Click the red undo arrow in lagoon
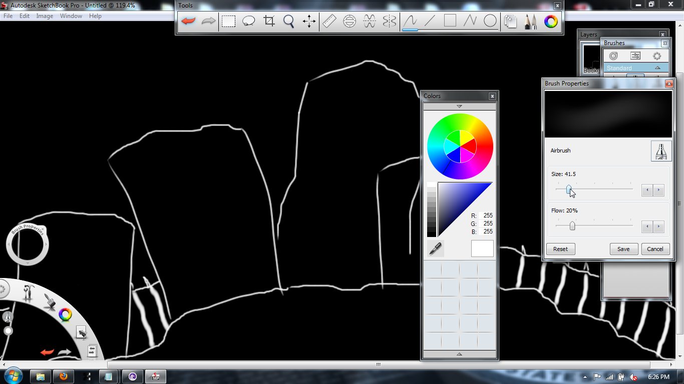 click(47, 352)
